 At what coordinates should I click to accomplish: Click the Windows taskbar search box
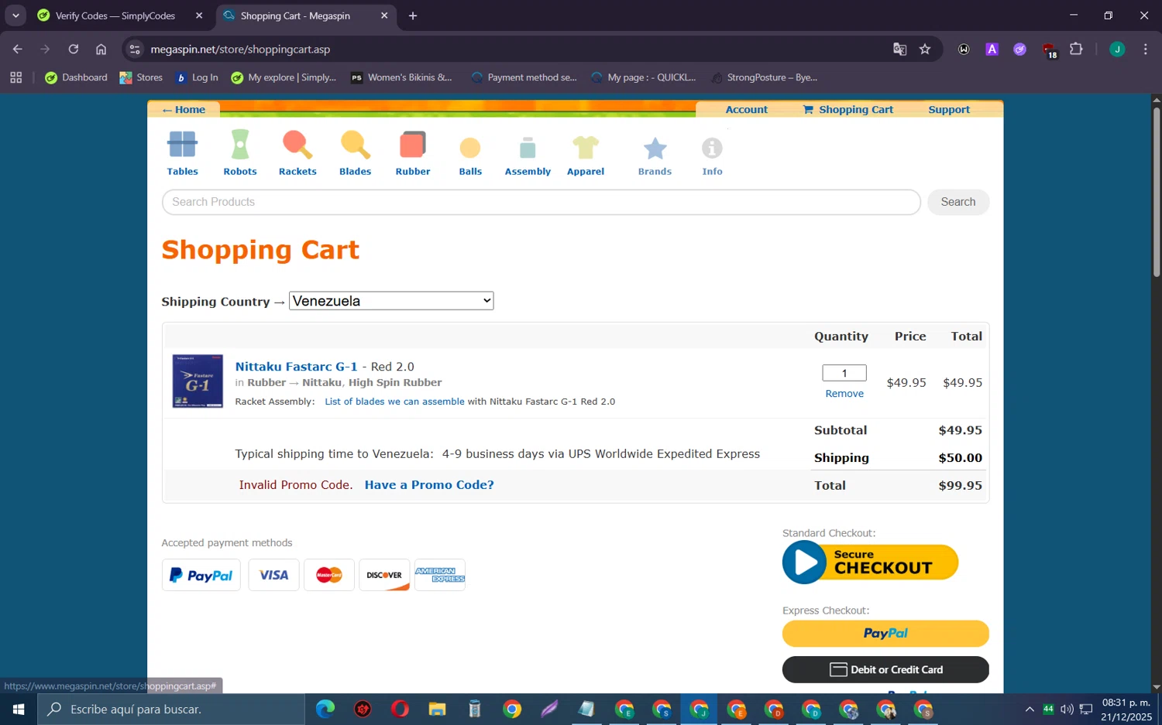tap(171, 709)
